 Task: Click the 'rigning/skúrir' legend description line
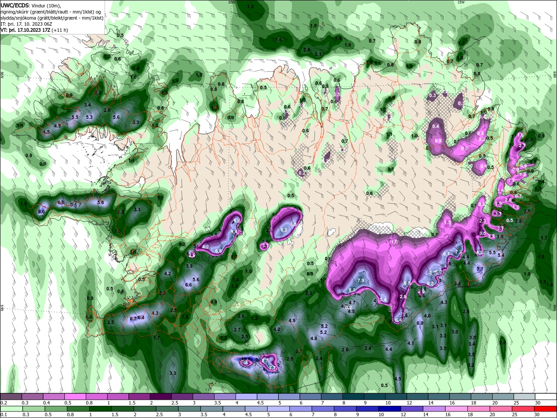(x=51, y=12)
